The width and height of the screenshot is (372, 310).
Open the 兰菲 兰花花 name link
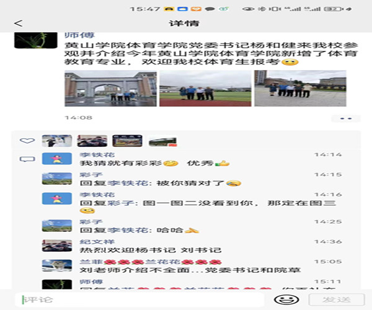[x=151, y=262]
